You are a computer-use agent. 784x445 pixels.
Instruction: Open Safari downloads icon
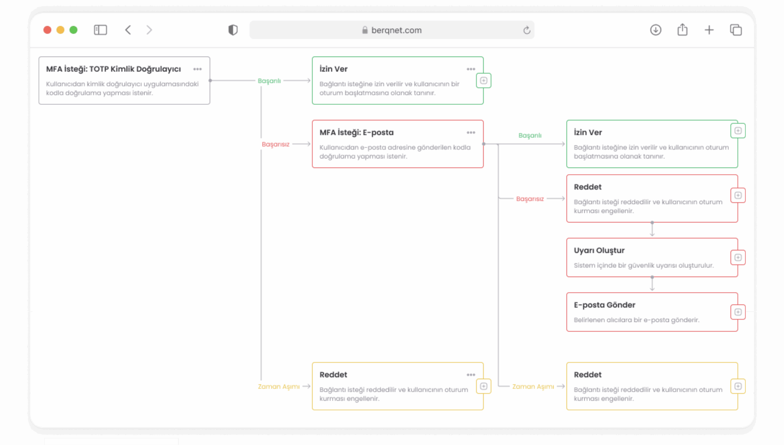tap(655, 30)
